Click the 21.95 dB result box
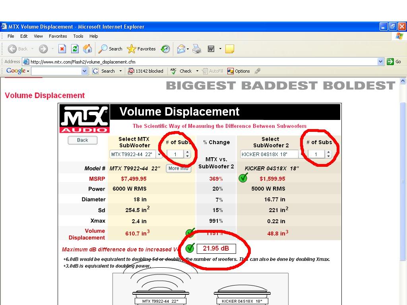The width and height of the screenshot is (407, 305). [216, 249]
